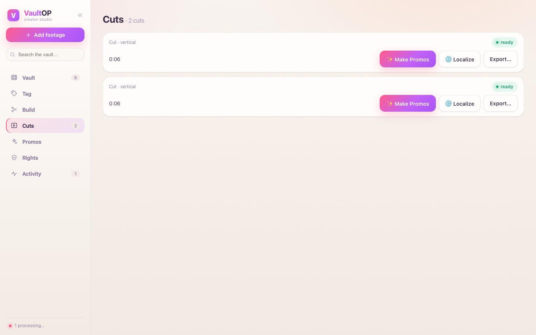The width and height of the screenshot is (536, 335).
Task: Click Make Promos on the first cut
Action: pyautogui.click(x=408, y=59)
